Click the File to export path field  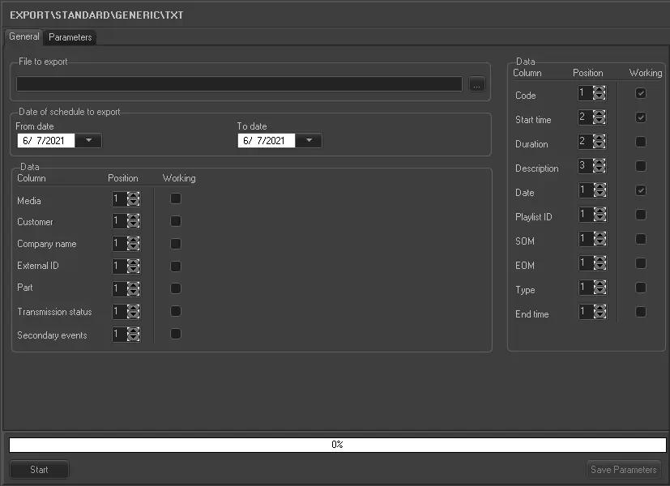(239, 84)
